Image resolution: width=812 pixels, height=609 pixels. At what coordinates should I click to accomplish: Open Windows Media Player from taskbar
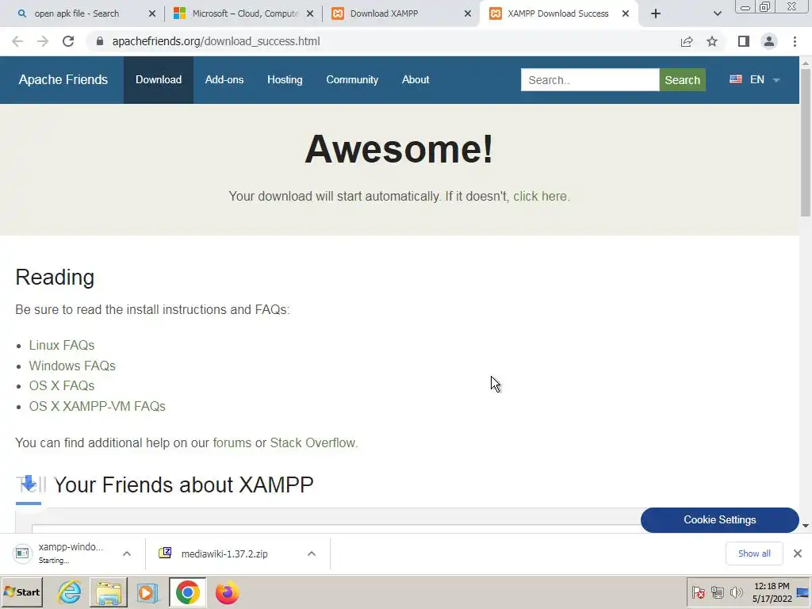pyautogui.click(x=148, y=592)
